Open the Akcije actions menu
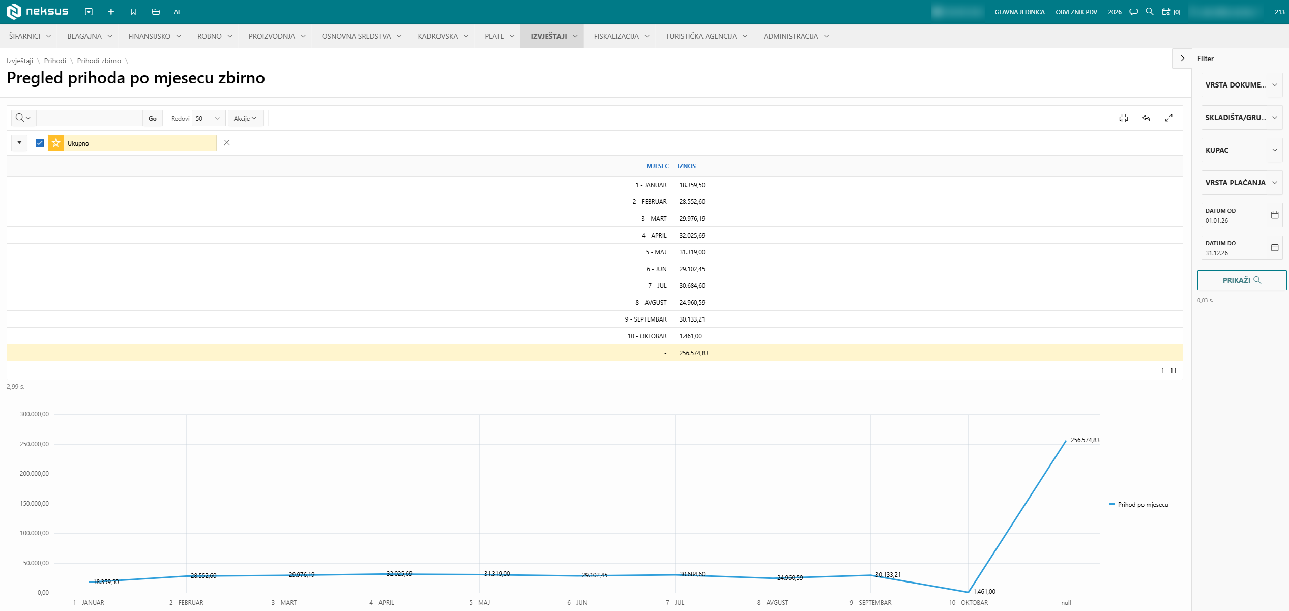Viewport: 1289px width, 611px height. coord(245,118)
